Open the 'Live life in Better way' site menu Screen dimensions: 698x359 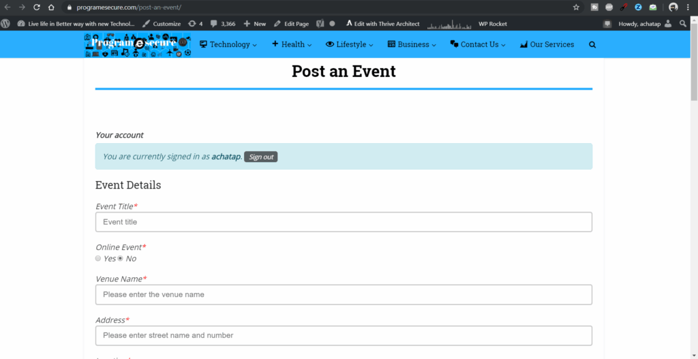76,24
